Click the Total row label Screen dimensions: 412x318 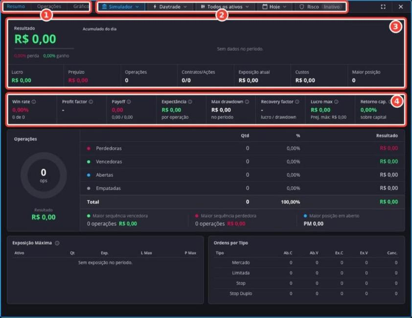pos(93,202)
